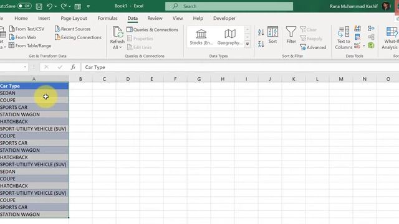This screenshot has height=224, width=399.
Task: Select column A header
Action: click(x=34, y=79)
